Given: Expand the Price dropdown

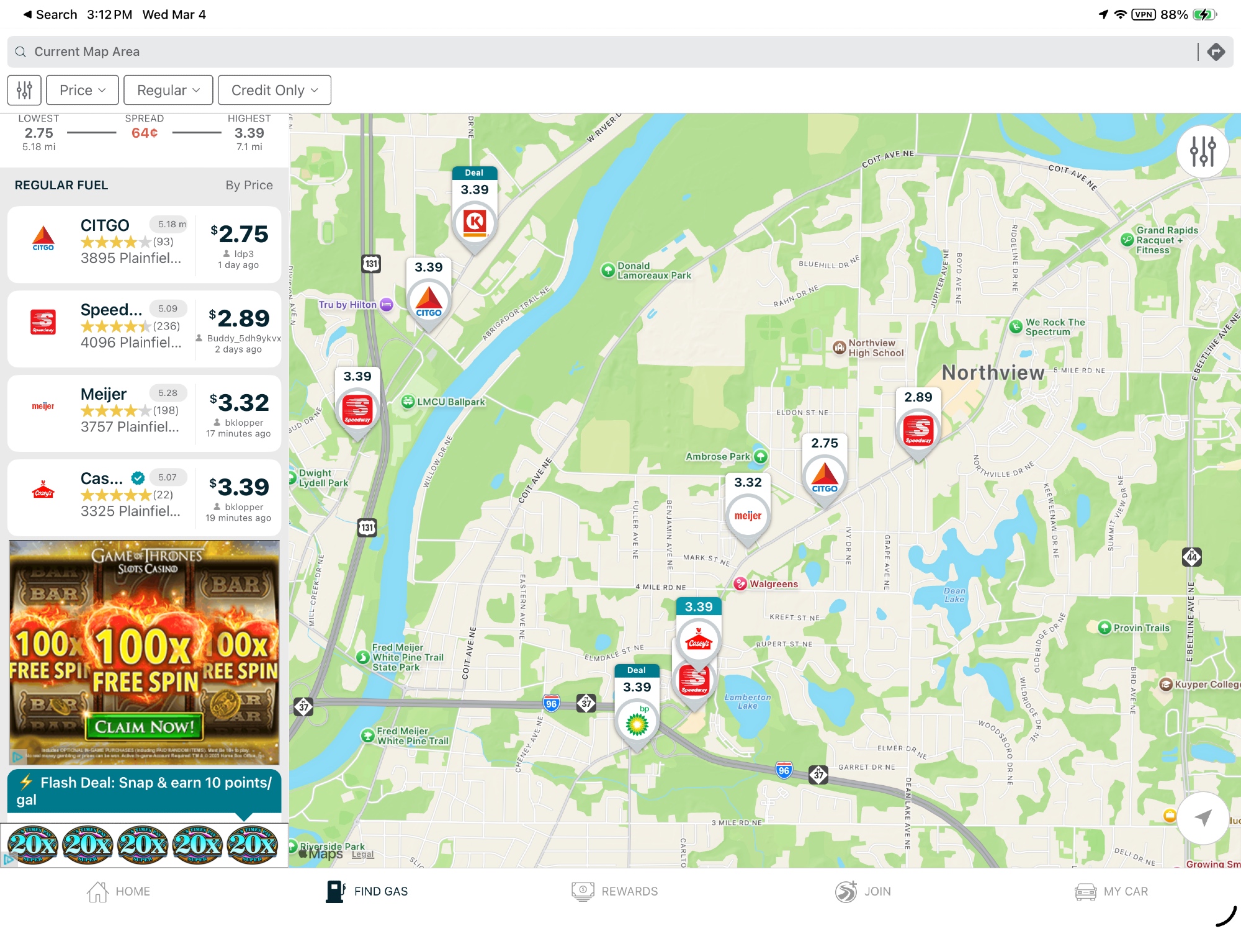Looking at the screenshot, I should 82,90.
